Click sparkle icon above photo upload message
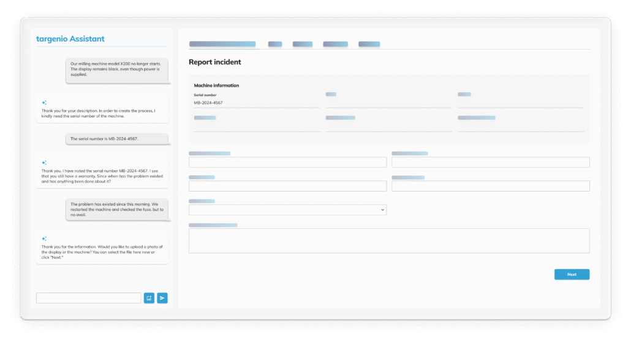The height and width of the screenshot is (342, 631). click(x=44, y=239)
